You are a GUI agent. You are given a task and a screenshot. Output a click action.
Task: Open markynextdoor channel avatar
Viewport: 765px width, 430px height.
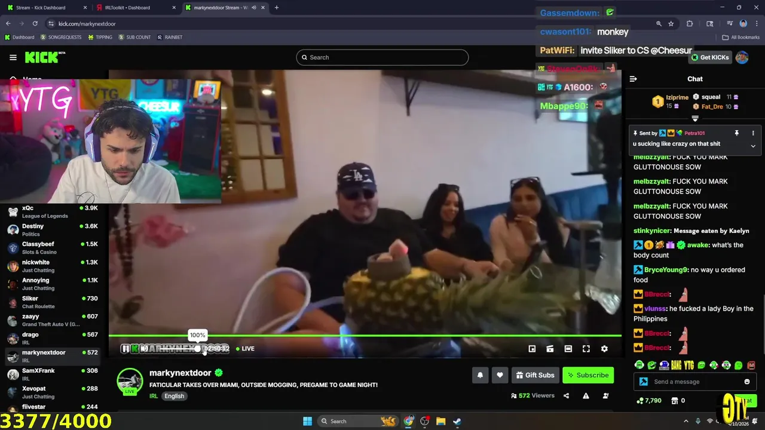[130, 381]
